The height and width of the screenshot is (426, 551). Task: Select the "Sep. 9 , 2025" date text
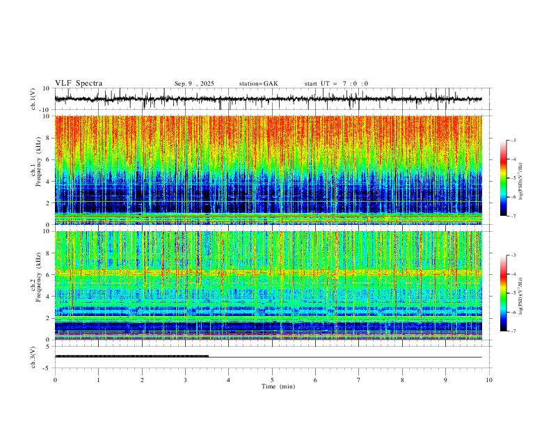point(194,84)
